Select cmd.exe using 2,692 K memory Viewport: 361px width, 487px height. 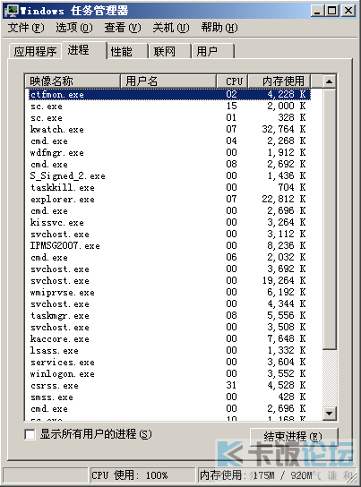169,165
